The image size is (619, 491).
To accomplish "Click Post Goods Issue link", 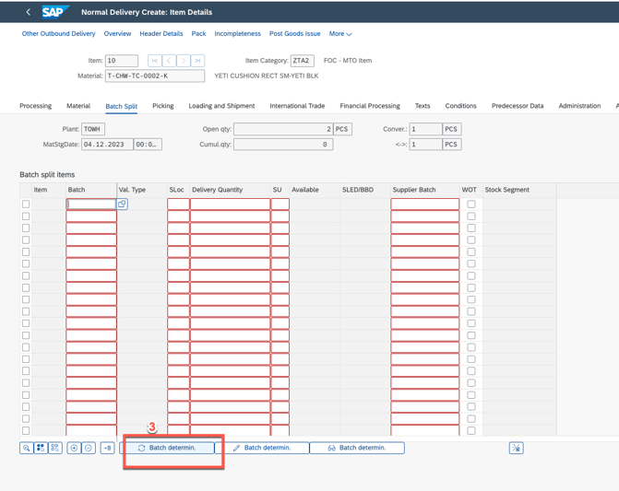I will click(x=294, y=34).
